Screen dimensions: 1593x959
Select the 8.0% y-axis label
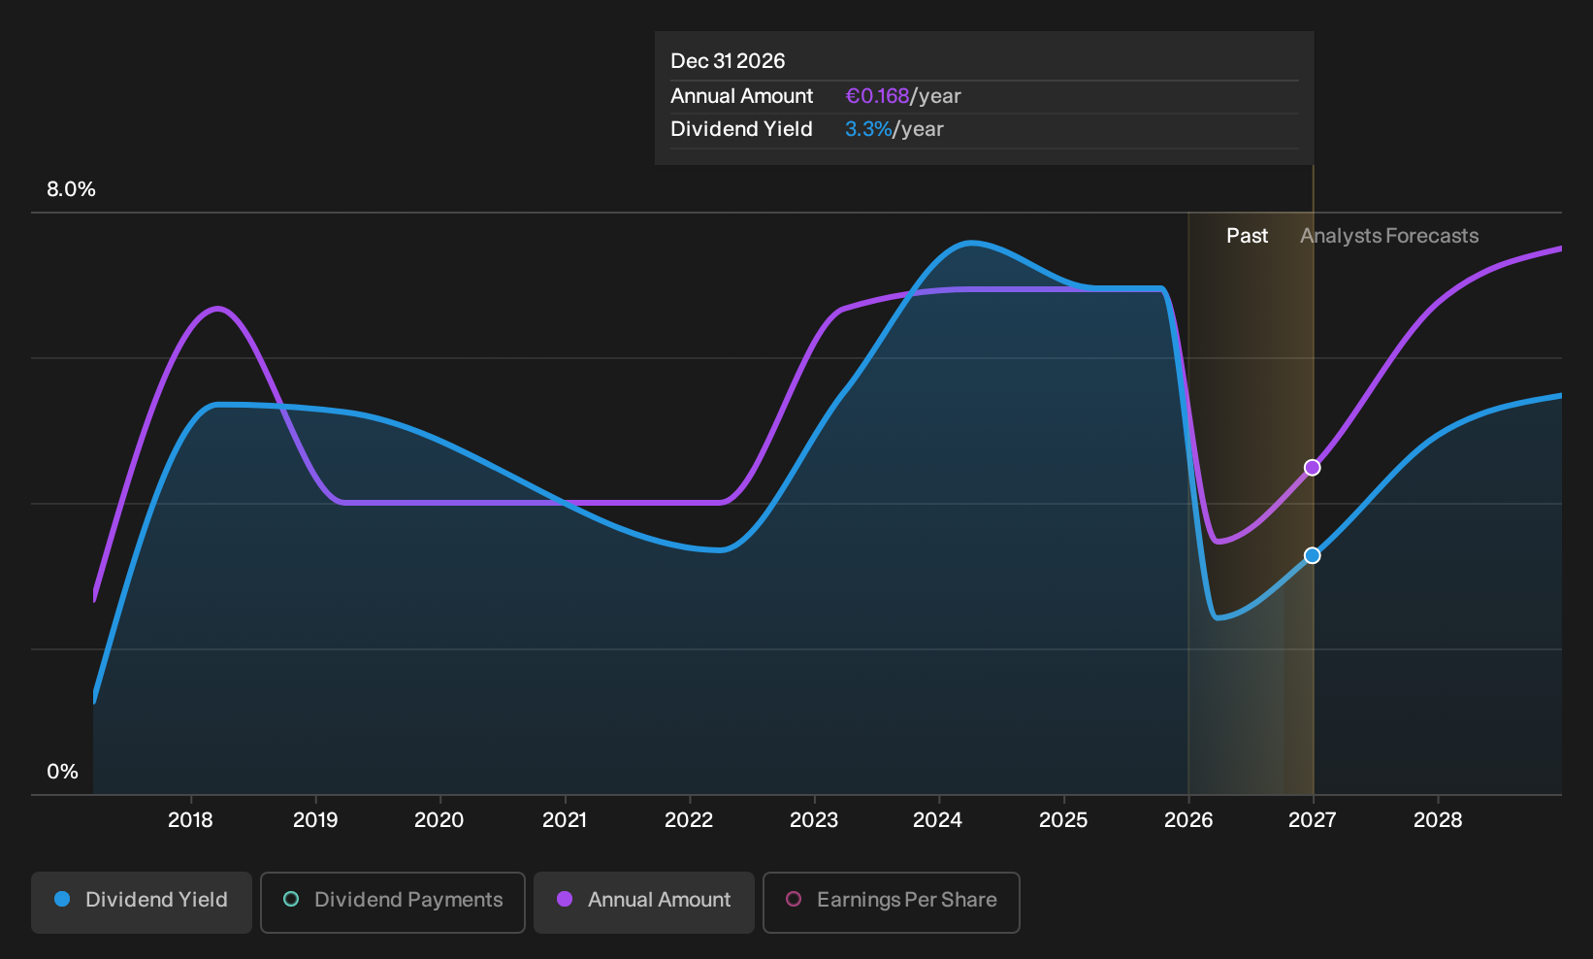(71, 189)
